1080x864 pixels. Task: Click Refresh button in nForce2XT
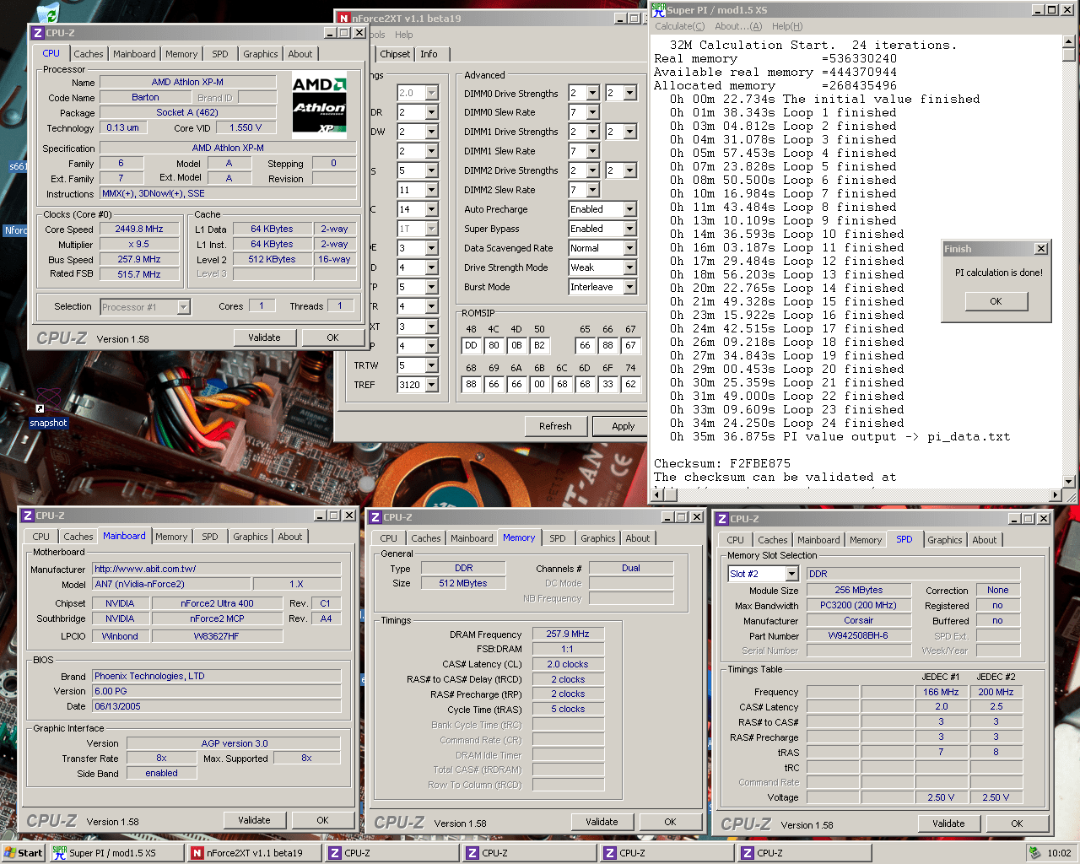tap(555, 426)
